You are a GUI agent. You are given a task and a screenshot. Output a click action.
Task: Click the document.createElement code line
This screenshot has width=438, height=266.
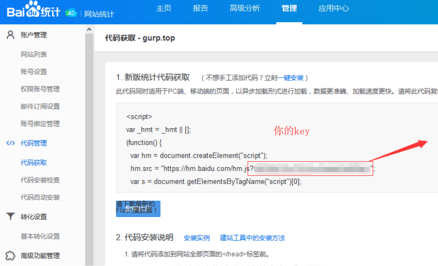tap(199, 156)
